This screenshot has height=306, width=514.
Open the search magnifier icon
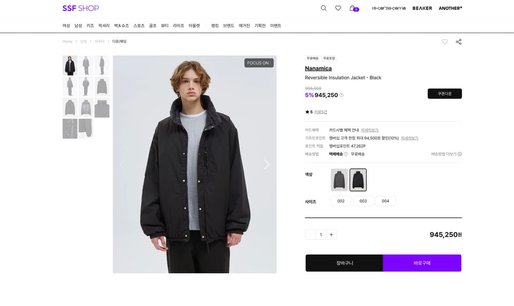coord(323,8)
